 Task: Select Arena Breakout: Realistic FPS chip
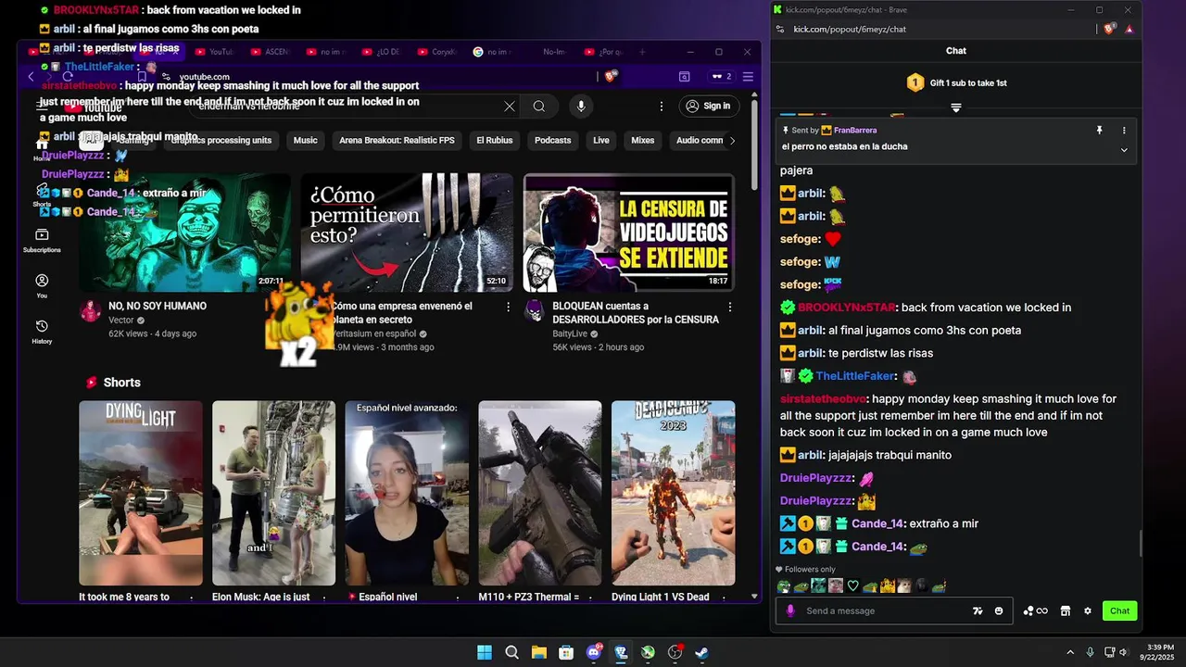point(397,141)
